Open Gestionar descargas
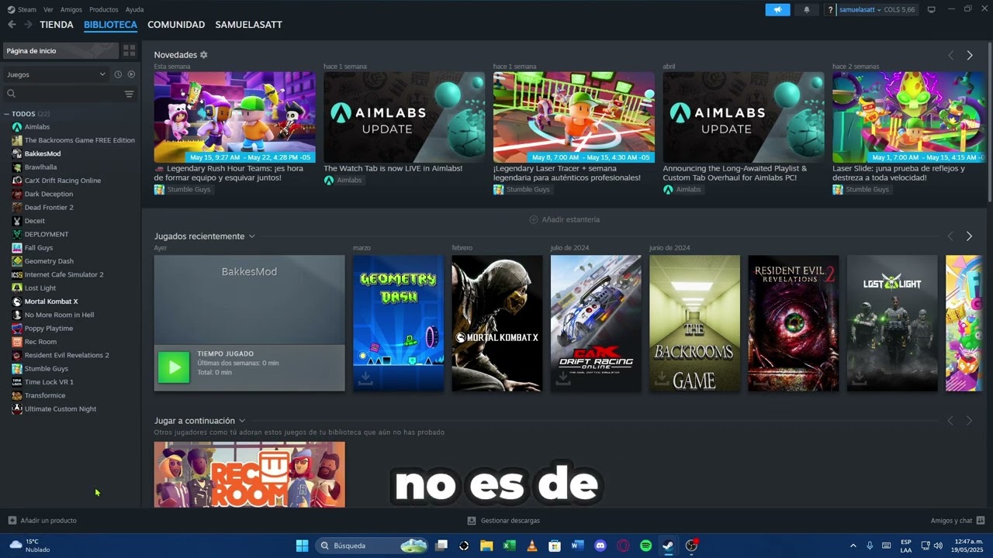The image size is (993, 558). click(503, 521)
